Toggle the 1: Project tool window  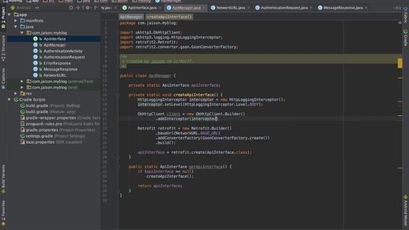click(x=3, y=18)
